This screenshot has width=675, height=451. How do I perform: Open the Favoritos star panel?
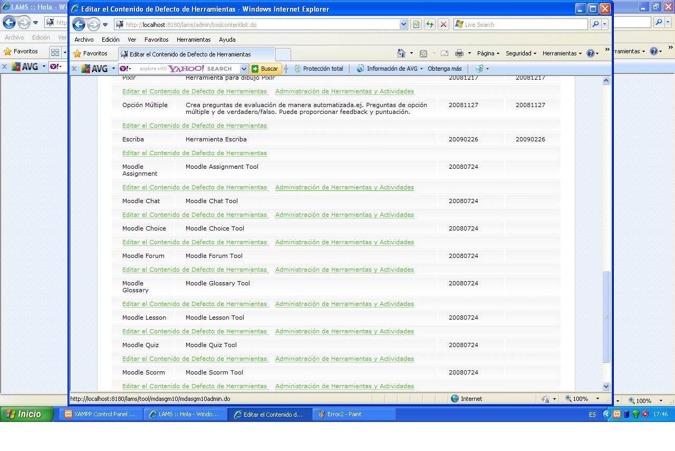point(90,53)
